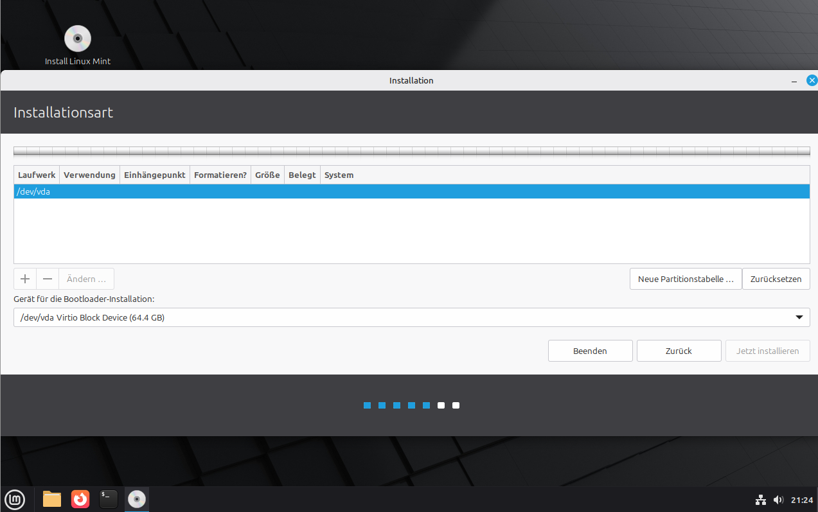Click the minus icon to remove partition
Screen dimensions: 818x512
click(x=48, y=279)
